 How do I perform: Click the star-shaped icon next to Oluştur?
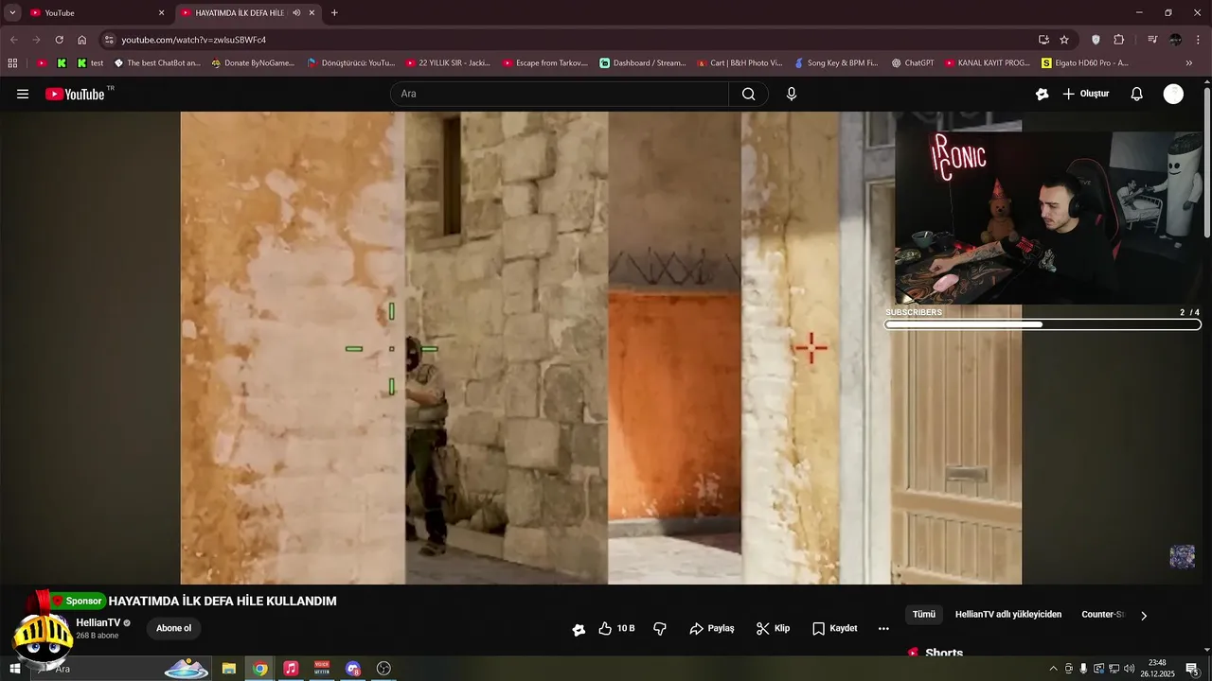click(x=1043, y=94)
